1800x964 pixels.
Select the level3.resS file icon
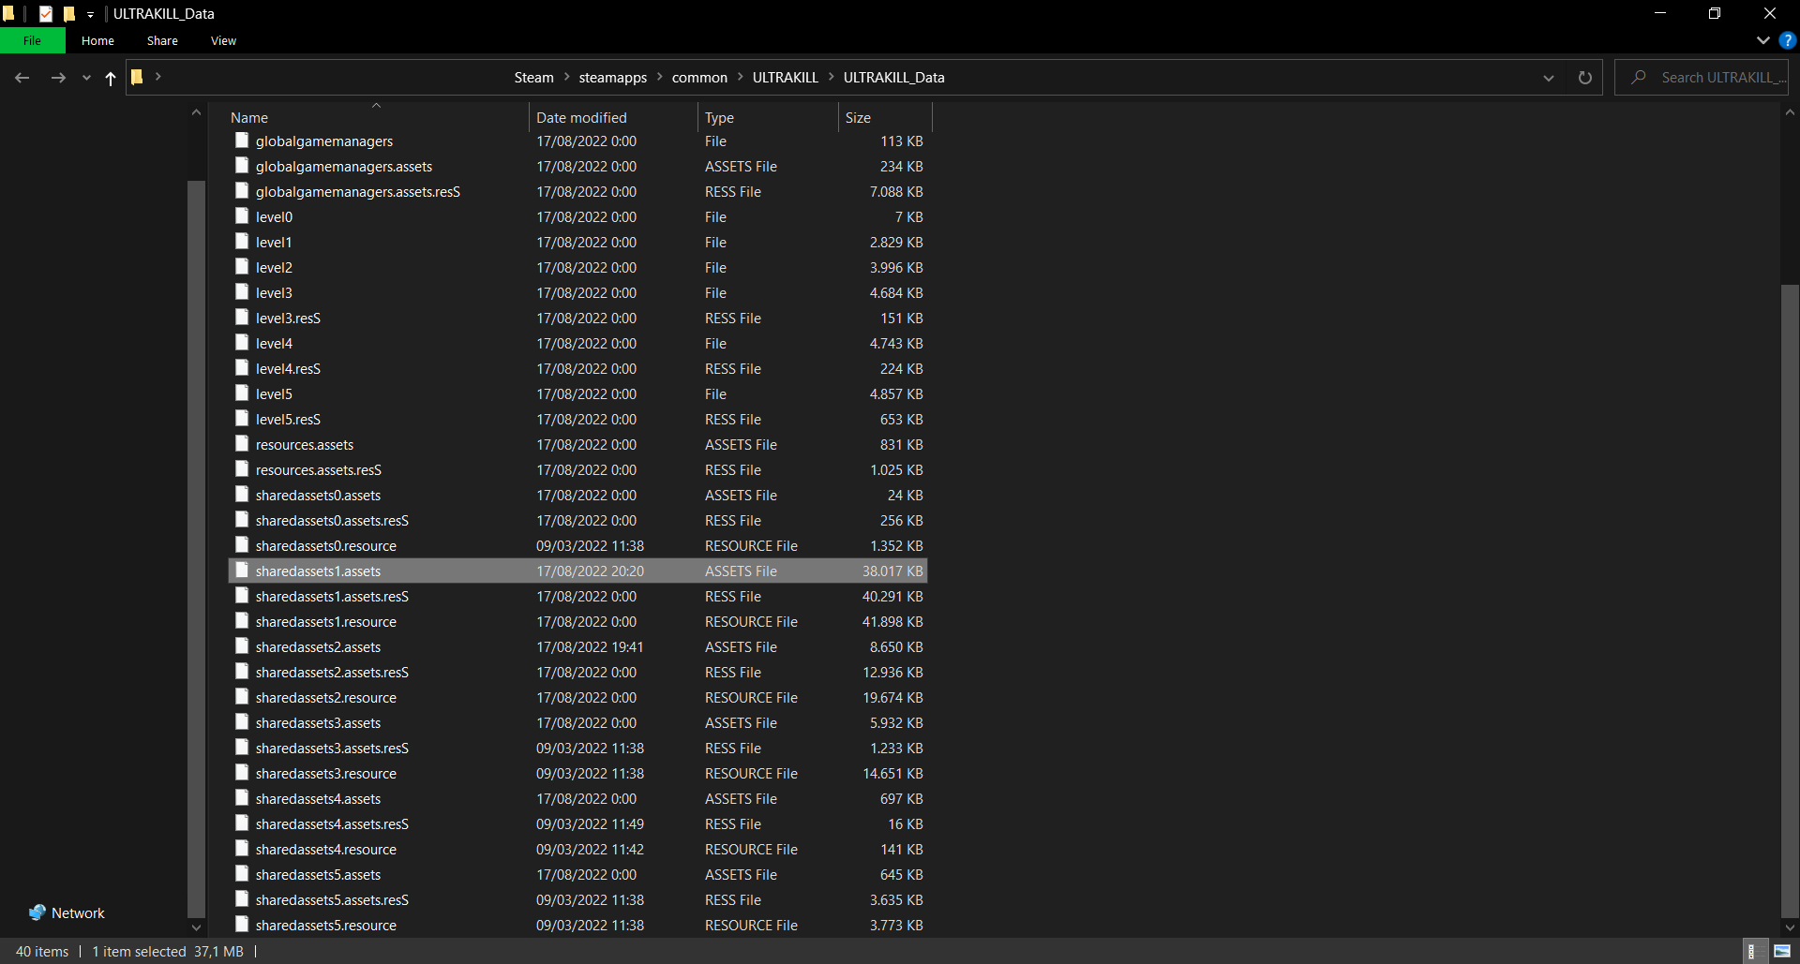pyautogui.click(x=242, y=318)
